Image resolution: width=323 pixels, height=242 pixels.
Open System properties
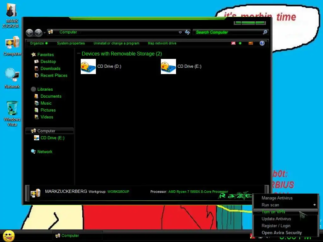(x=71, y=43)
